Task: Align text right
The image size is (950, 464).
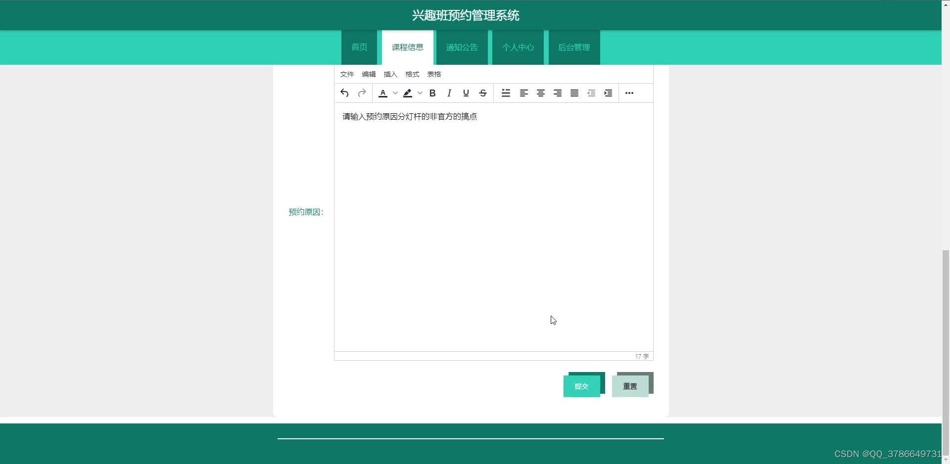Action: 558,93
